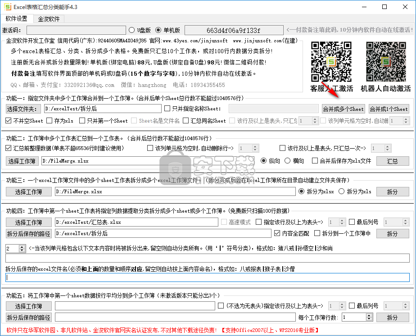Click the D:/FileMerge.xlsx field in 功能二

tap(148, 161)
